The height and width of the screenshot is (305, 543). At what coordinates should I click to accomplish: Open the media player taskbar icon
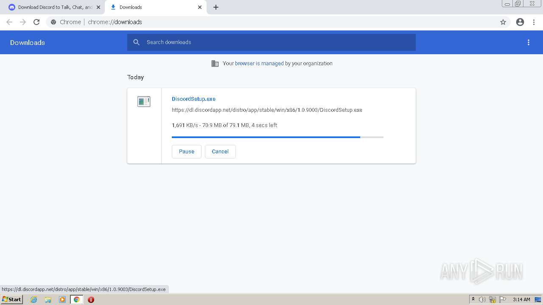pyautogui.click(x=62, y=299)
